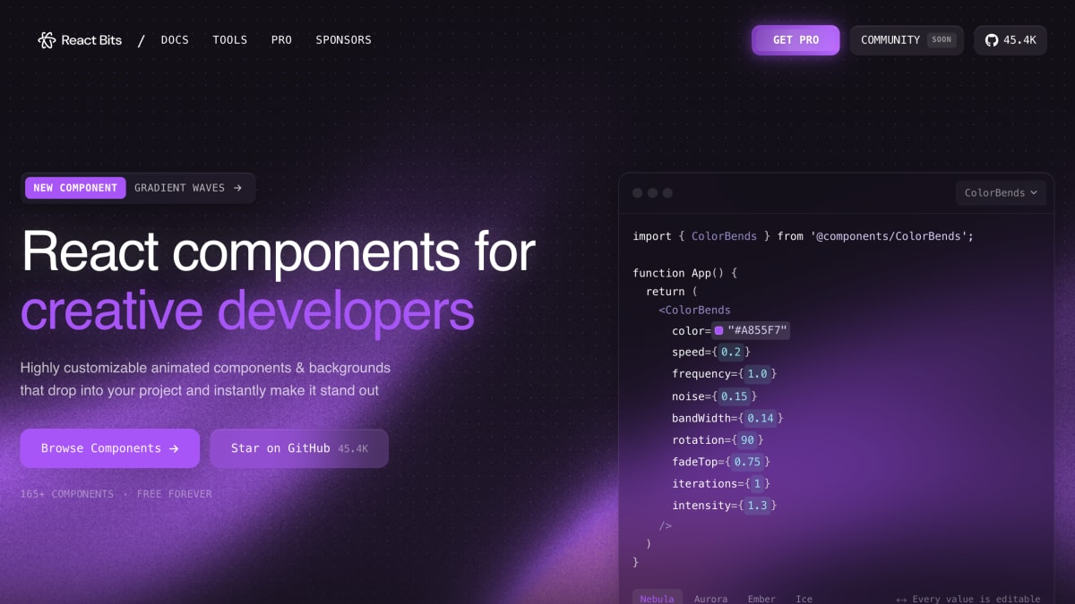Click the COMMUNITY soon button
Image resolution: width=1075 pixels, height=604 pixels.
point(907,40)
